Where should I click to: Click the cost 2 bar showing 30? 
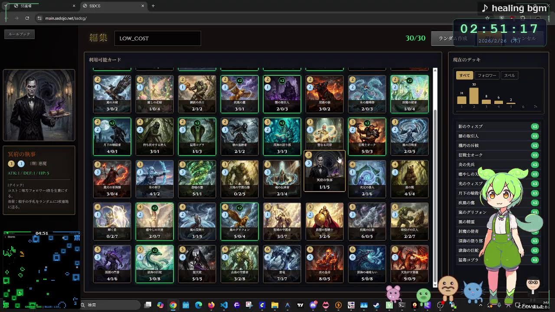tap(474, 96)
